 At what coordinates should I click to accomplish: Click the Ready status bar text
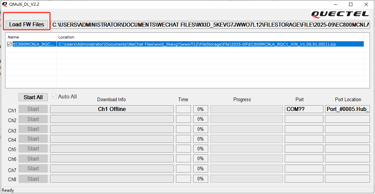pyautogui.click(x=8, y=190)
